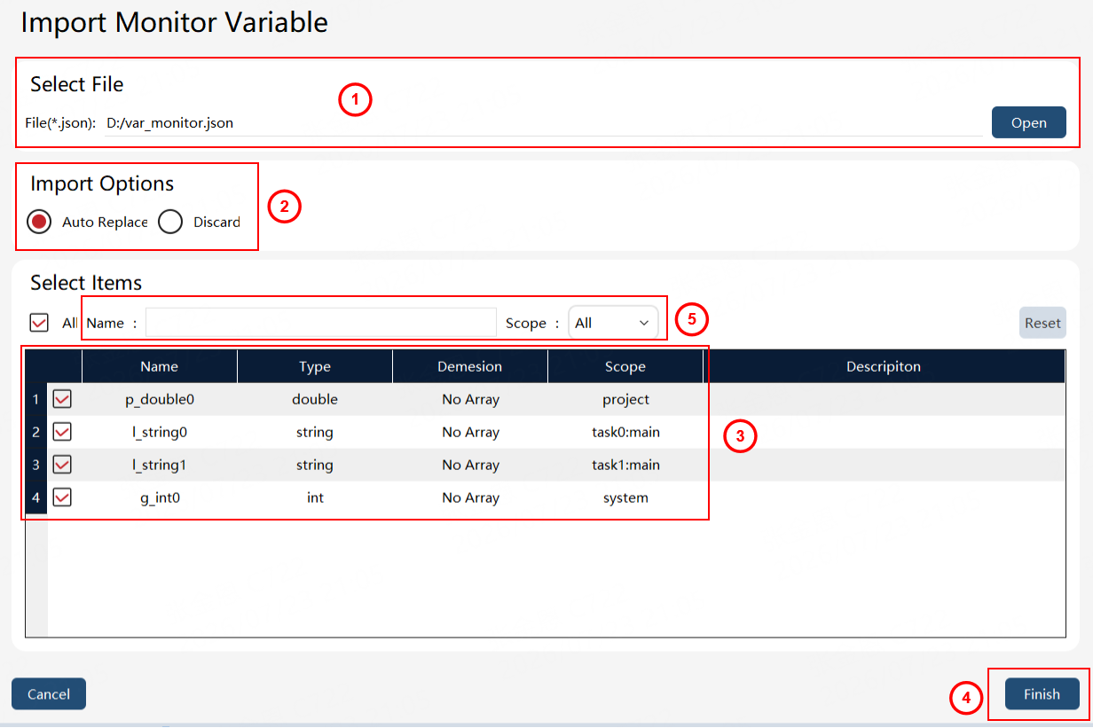Sort by the Name column header
This screenshot has width=1093, height=728.
(x=160, y=366)
